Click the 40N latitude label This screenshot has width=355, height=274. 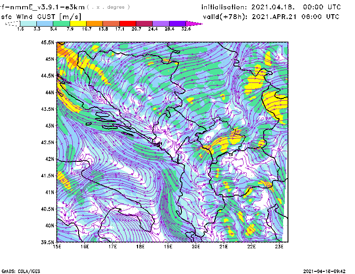50,226
